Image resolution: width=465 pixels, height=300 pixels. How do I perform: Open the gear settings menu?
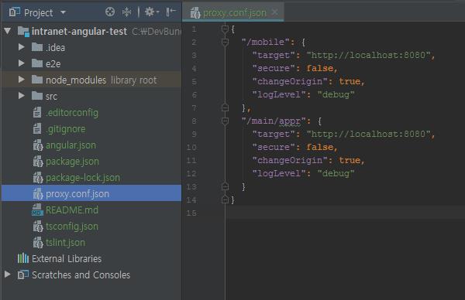point(152,12)
